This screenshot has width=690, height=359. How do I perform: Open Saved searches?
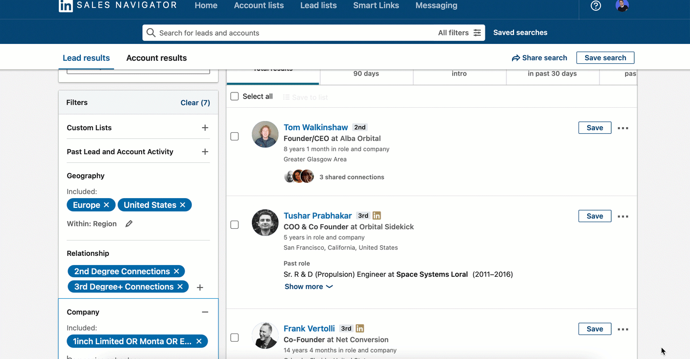(520, 33)
